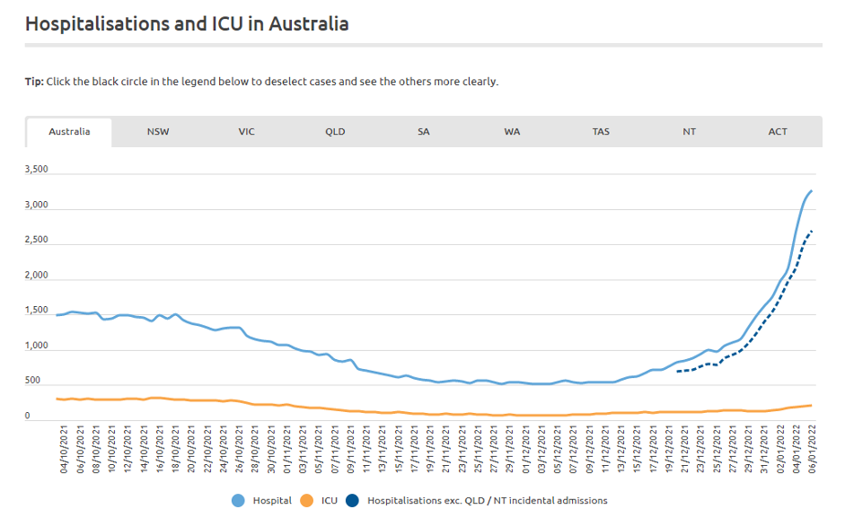This screenshot has height=518, width=845.
Task: Show data for the SA tab
Action: (x=424, y=132)
